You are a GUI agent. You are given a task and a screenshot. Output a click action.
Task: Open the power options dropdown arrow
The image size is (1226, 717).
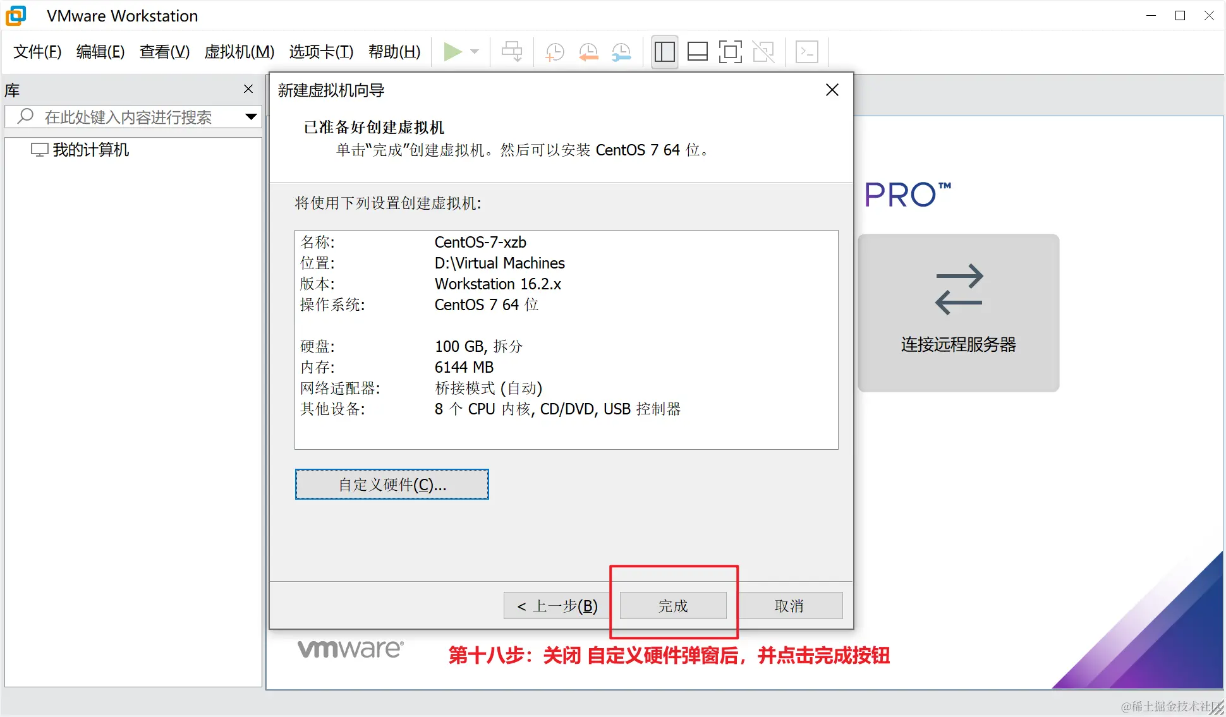coord(475,52)
